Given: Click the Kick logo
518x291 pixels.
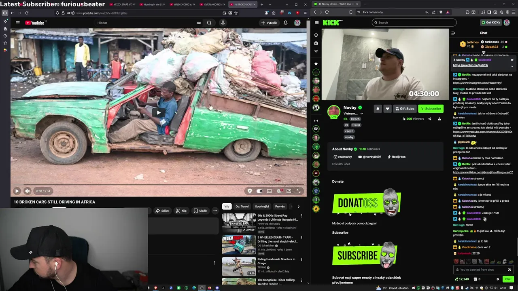Looking at the screenshot, I should pos(332,23).
